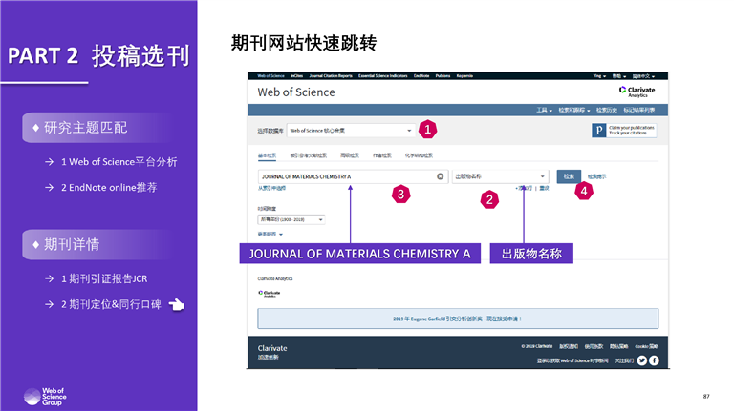This screenshot has height=411, width=734.
Task: Open the 工具 tools dropdown menu
Action: click(x=545, y=110)
